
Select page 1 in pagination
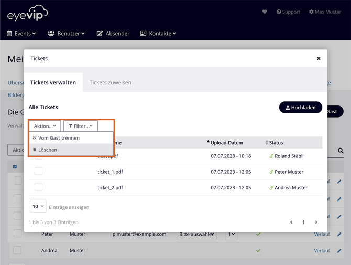pyautogui.click(x=303, y=222)
